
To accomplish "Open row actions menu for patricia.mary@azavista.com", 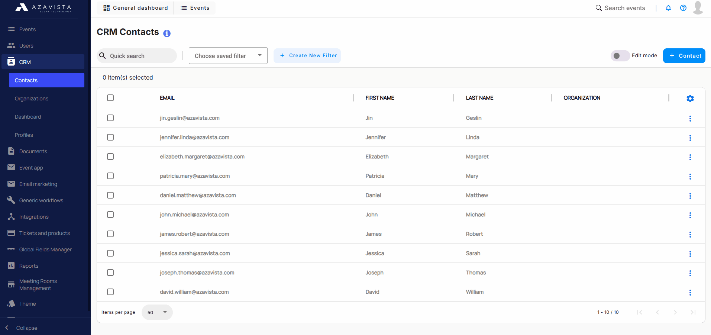I will click(690, 177).
